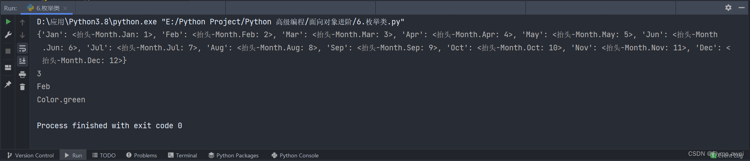Toggle scroll to end of output

coord(22,61)
